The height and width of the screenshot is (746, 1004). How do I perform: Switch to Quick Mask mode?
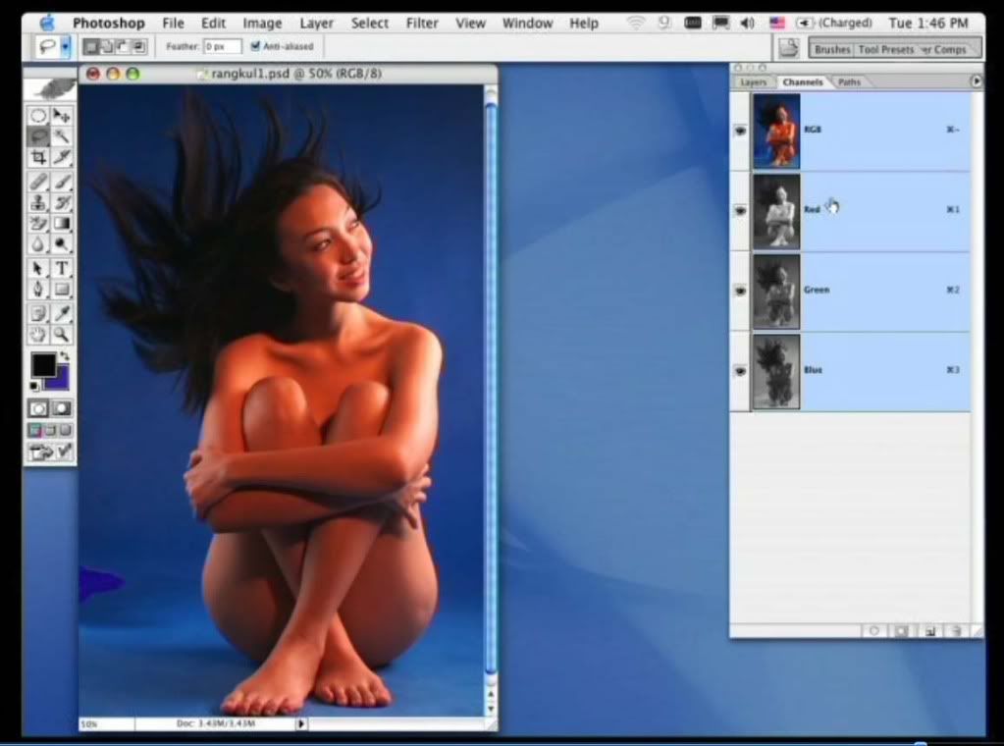(62, 408)
